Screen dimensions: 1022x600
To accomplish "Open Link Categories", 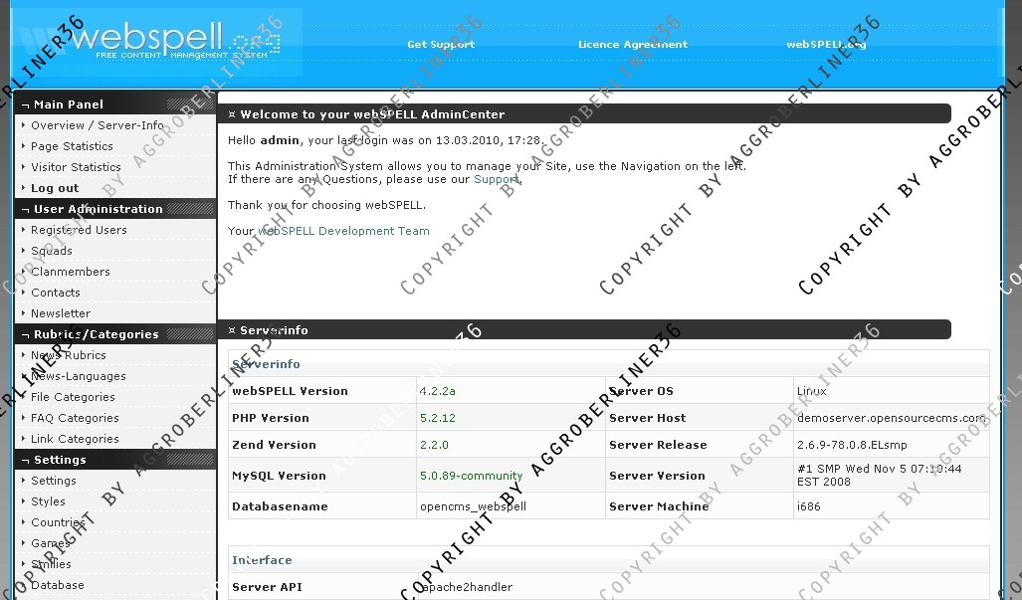I will pos(75,439).
